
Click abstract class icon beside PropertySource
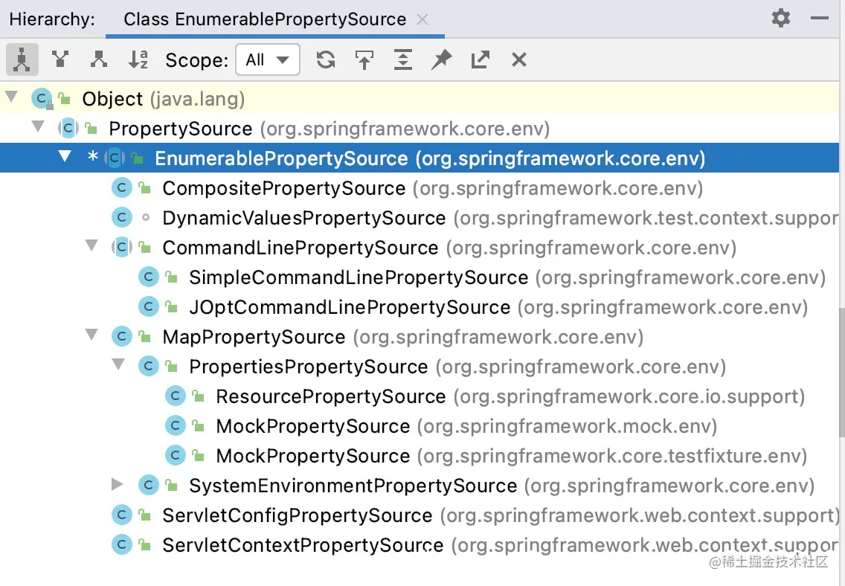pos(68,128)
